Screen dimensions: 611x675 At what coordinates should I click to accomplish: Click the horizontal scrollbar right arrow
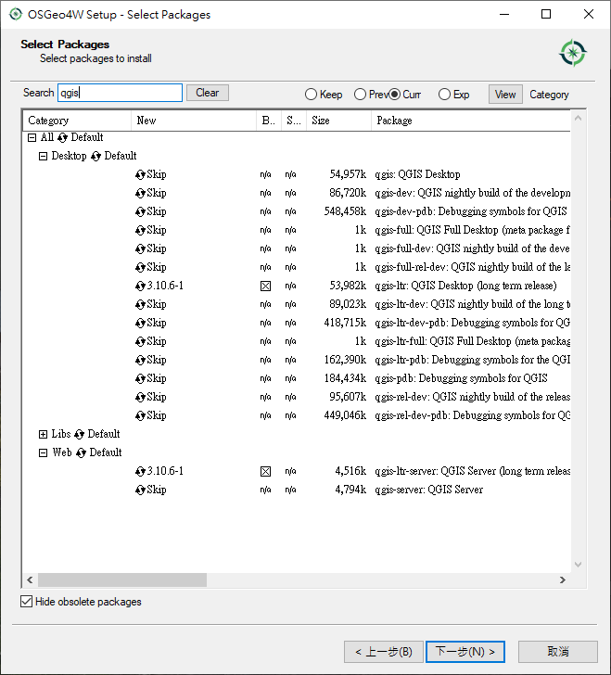pyautogui.click(x=563, y=579)
